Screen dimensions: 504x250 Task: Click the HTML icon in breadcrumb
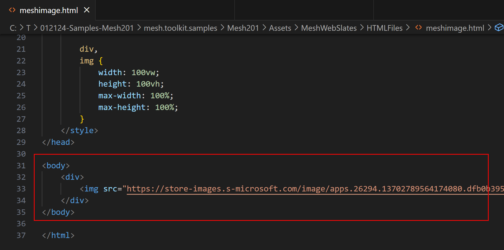(x=419, y=28)
